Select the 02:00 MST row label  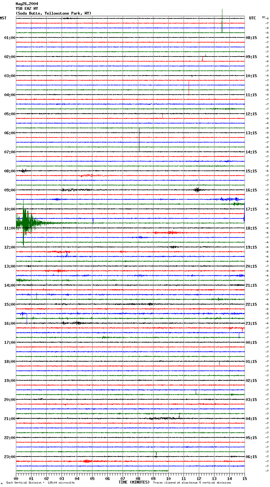coord(10,57)
